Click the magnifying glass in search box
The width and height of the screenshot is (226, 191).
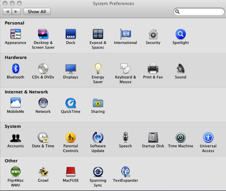(x=177, y=12)
